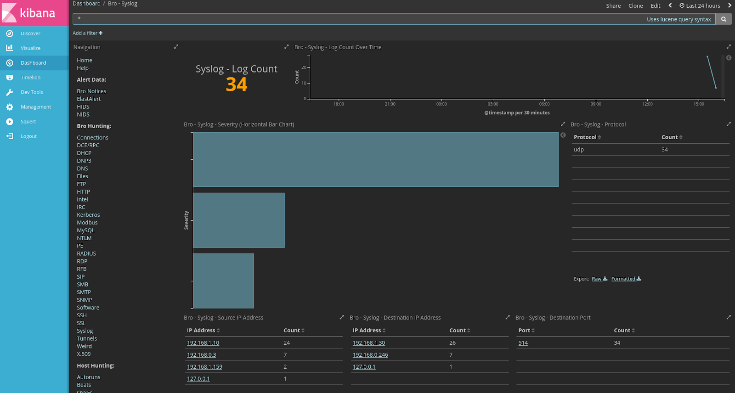The image size is (735, 393).
Task: Open Kerberos hunting link
Action: click(88, 215)
